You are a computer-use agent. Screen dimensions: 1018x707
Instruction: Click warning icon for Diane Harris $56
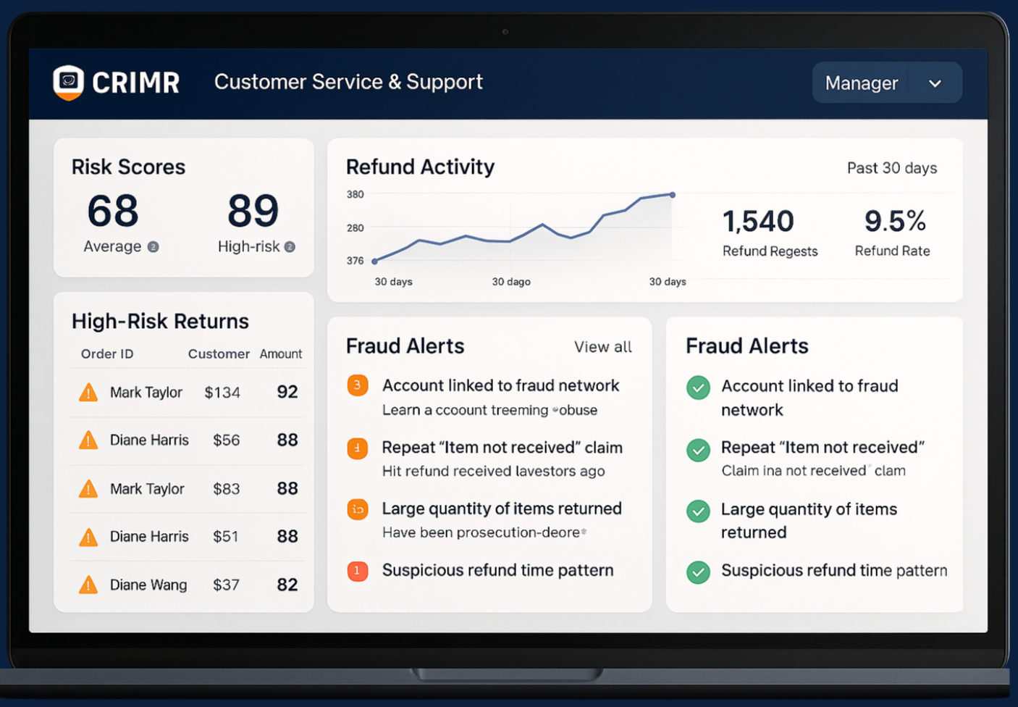pyautogui.click(x=88, y=440)
